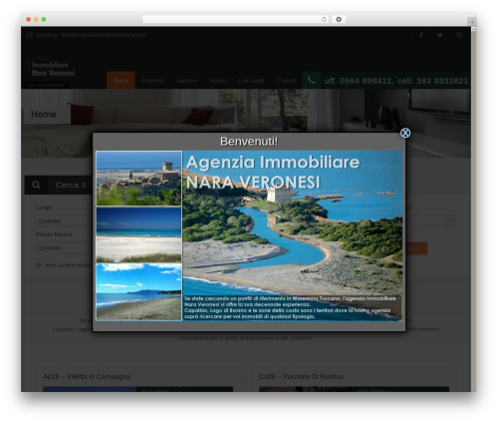Click the castle town thumbnail in popup
The height and width of the screenshot is (422, 498).
(138, 179)
